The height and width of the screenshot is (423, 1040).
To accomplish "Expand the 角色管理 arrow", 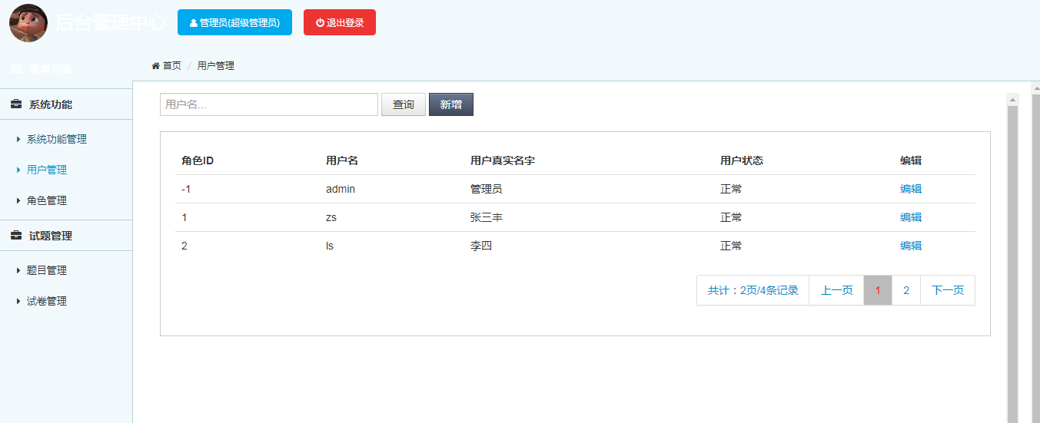I will tap(18, 200).
